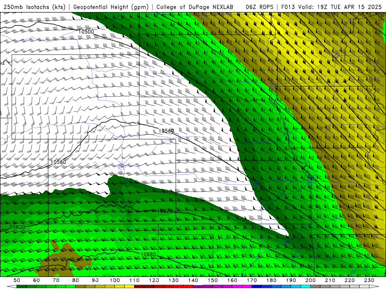The image size is (386, 289).
Task: Click the colorbar value 90
Action: coord(95,280)
